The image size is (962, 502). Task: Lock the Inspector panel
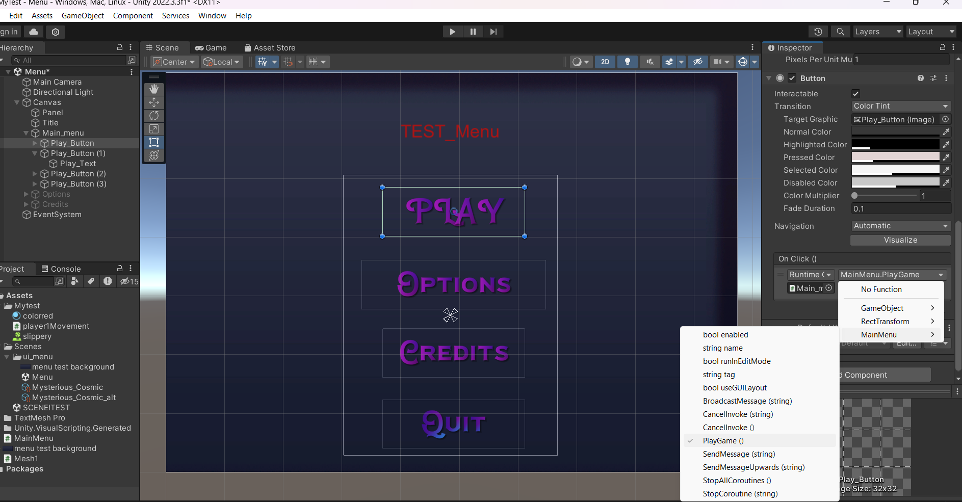(x=943, y=47)
